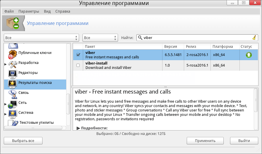The height and width of the screenshot is (154, 262).
Task: Click the viber package name
Action: [90, 53]
